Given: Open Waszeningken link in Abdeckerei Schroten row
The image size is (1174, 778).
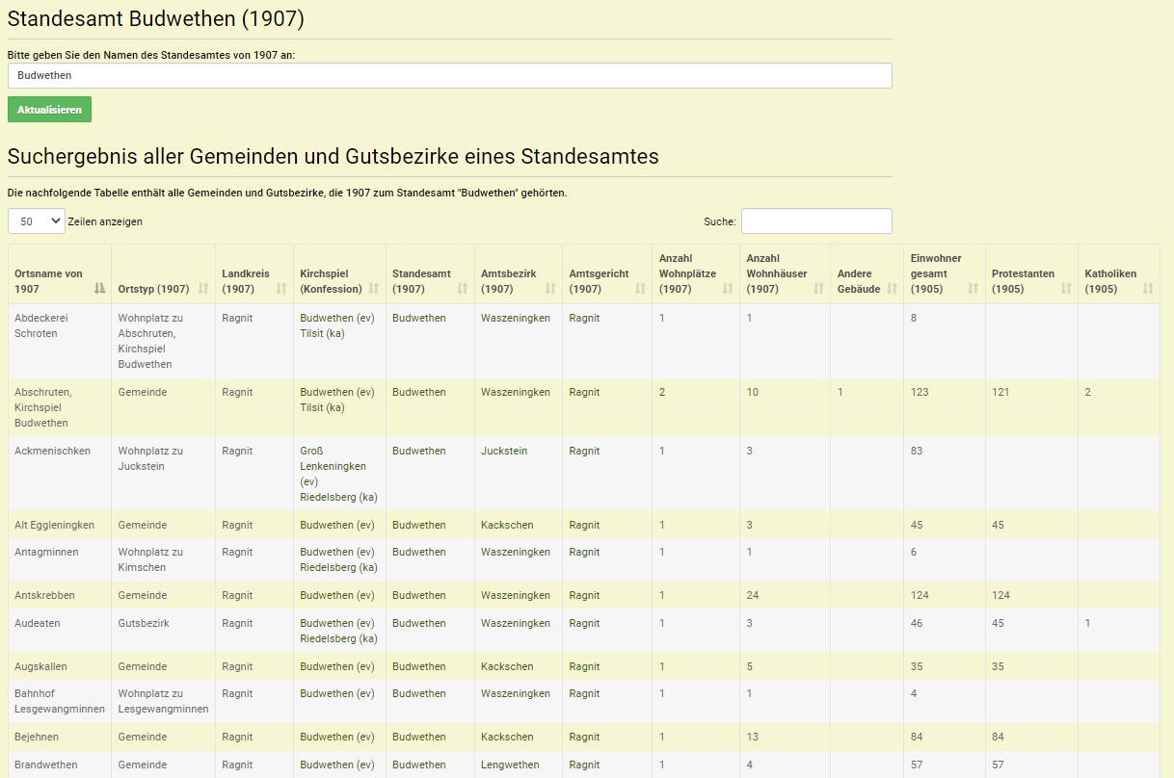Looking at the screenshot, I should pyautogui.click(x=516, y=318).
